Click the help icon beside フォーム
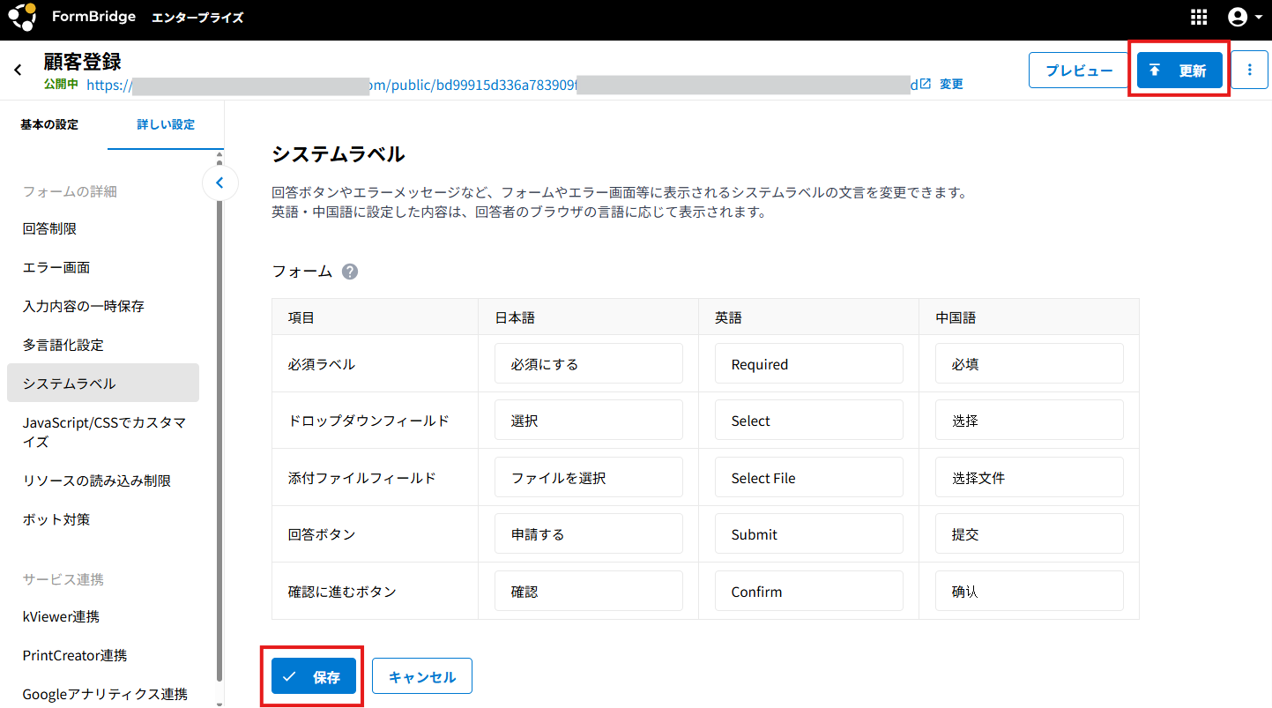Screen dimensions: 1272x708 coord(350,272)
